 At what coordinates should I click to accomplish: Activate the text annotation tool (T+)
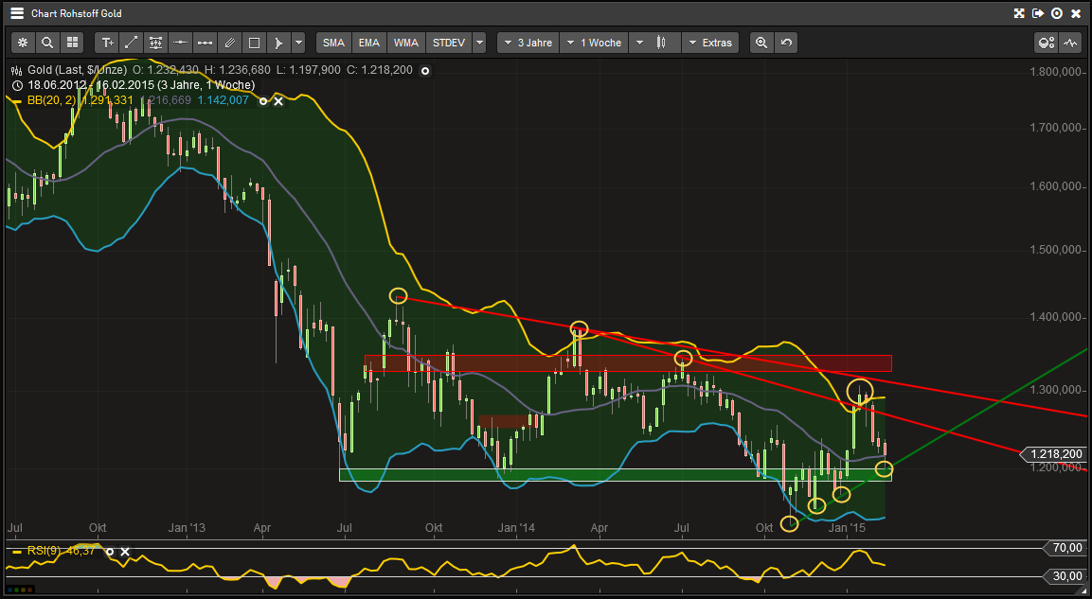click(107, 43)
